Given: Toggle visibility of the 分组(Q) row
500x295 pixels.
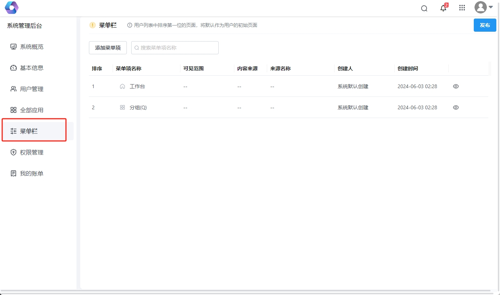Looking at the screenshot, I should (456, 107).
